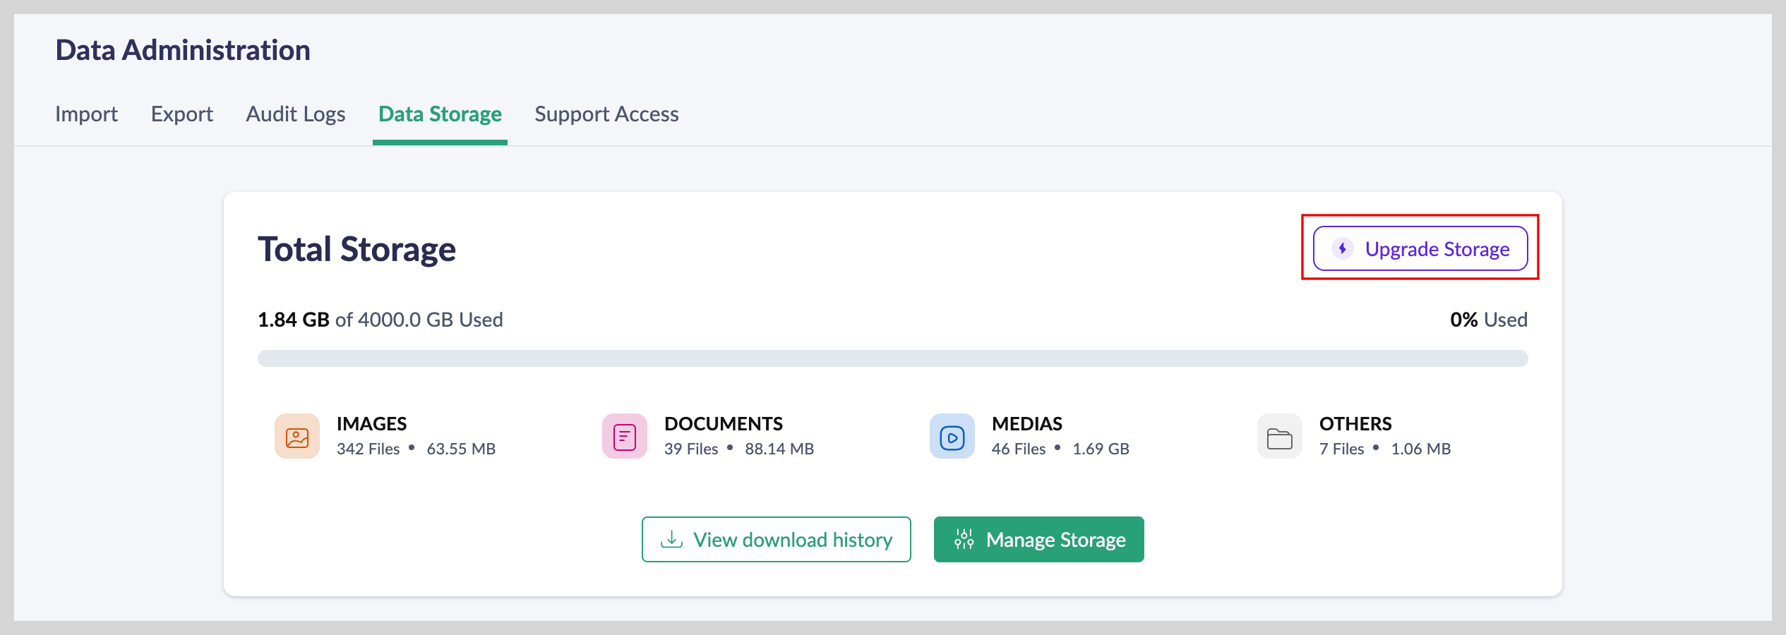Click the Data Administration page title

pos(183,50)
